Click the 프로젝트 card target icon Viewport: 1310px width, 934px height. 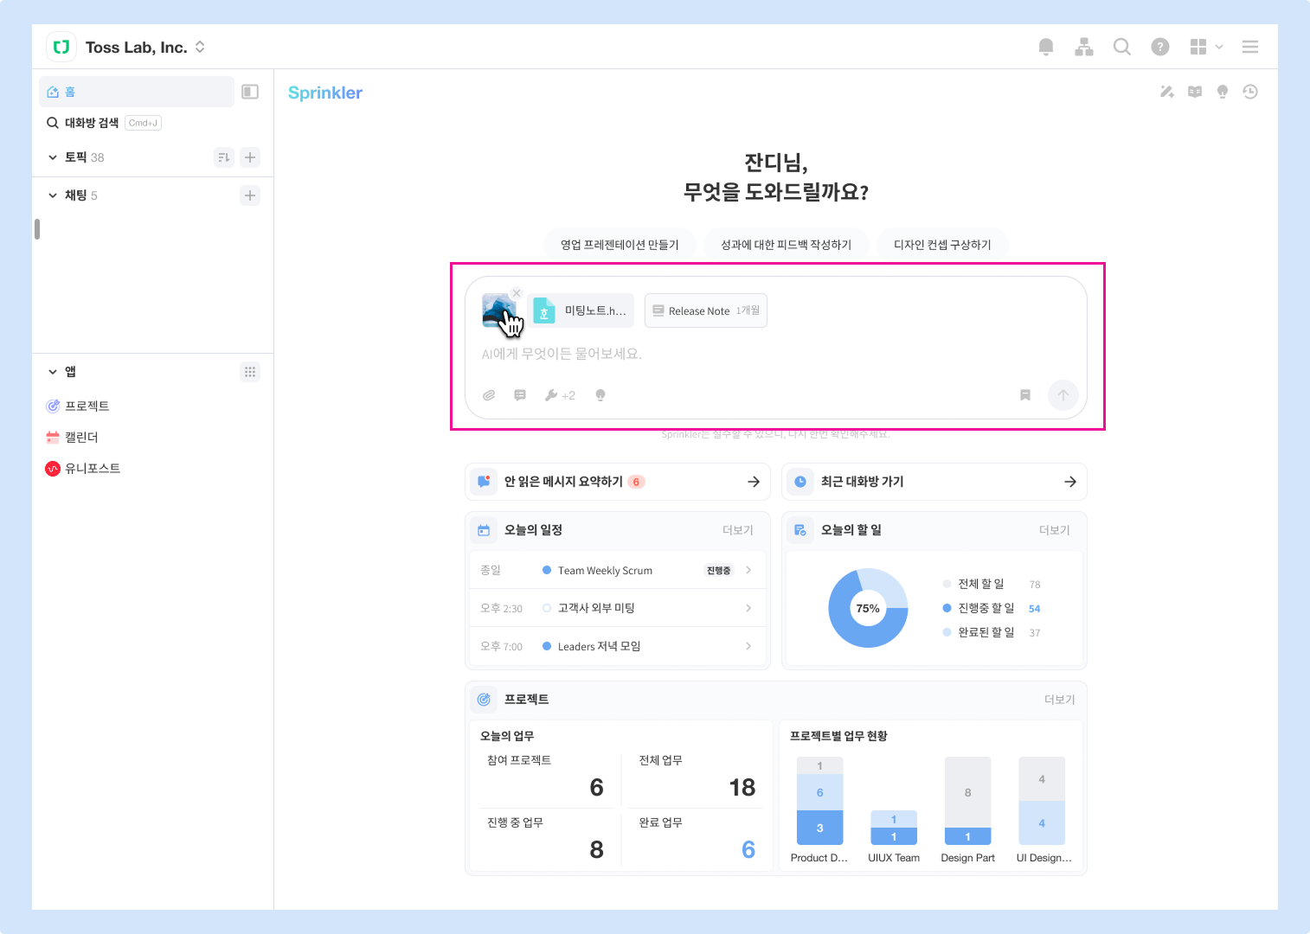(x=484, y=700)
